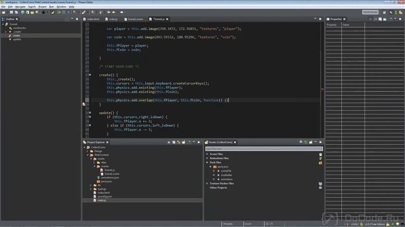Expand the Design folder

point(88,151)
